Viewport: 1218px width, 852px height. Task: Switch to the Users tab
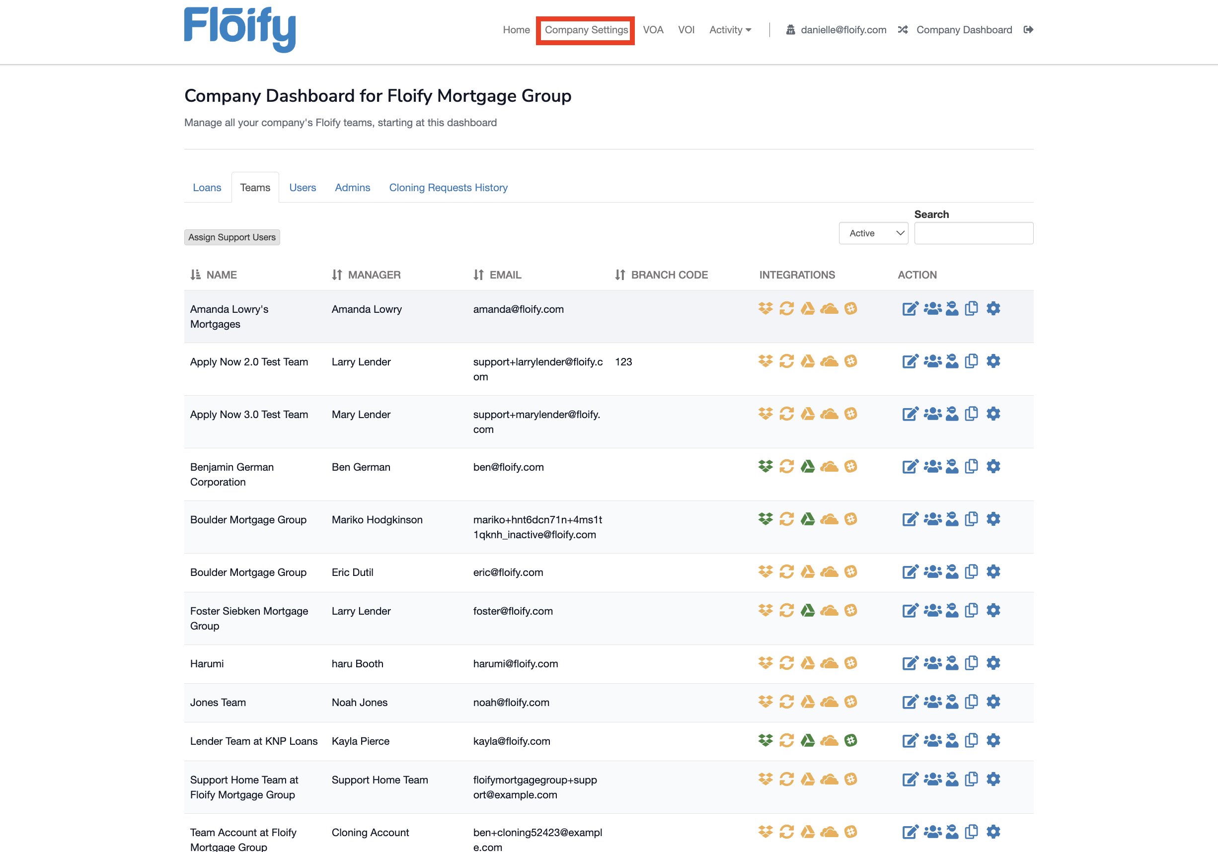303,188
